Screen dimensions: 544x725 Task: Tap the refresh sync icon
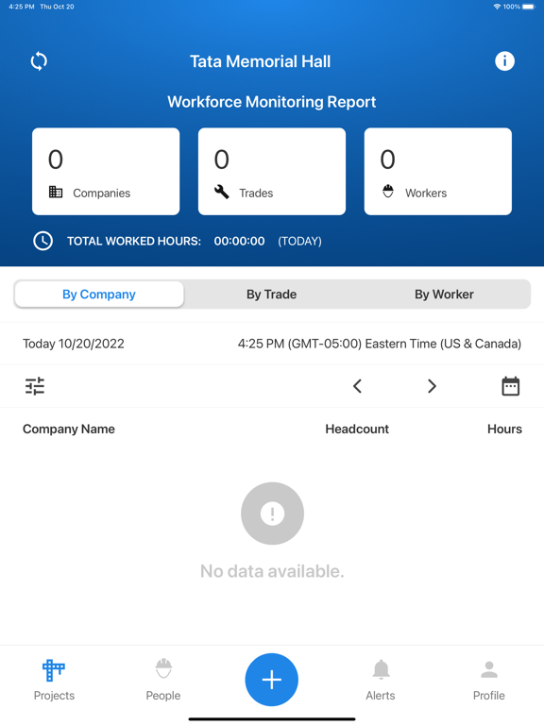click(x=39, y=61)
